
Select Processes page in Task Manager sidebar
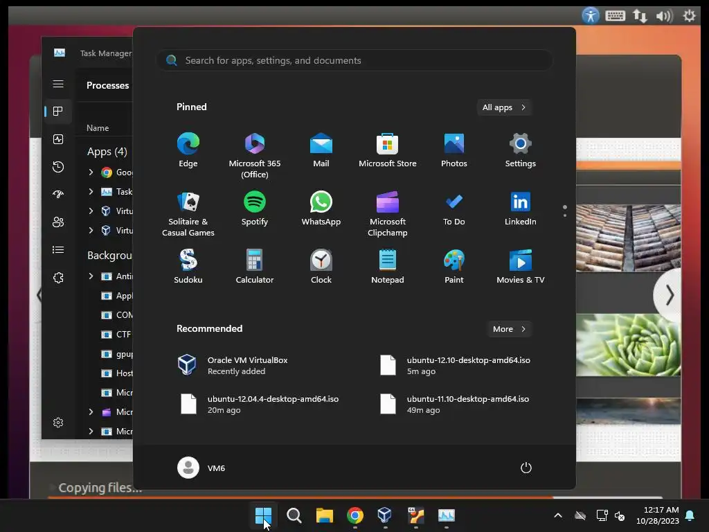pyautogui.click(x=58, y=112)
